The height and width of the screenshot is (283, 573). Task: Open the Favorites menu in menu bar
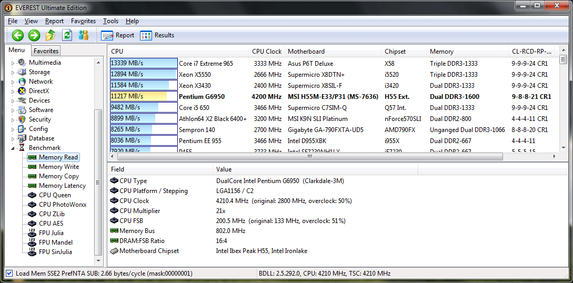(83, 21)
